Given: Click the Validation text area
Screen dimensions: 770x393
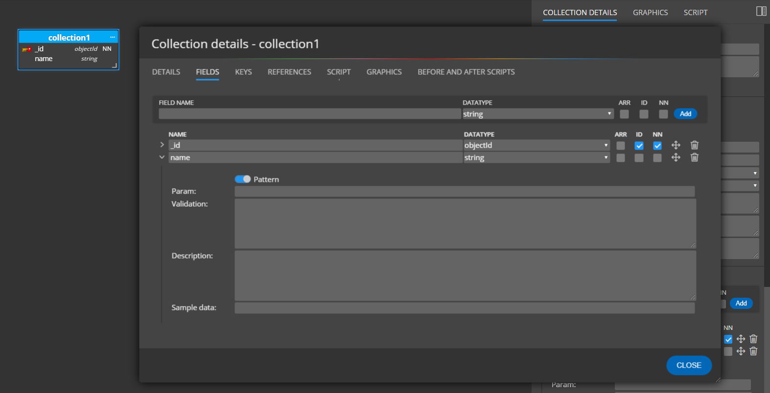Looking at the screenshot, I should [465, 223].
